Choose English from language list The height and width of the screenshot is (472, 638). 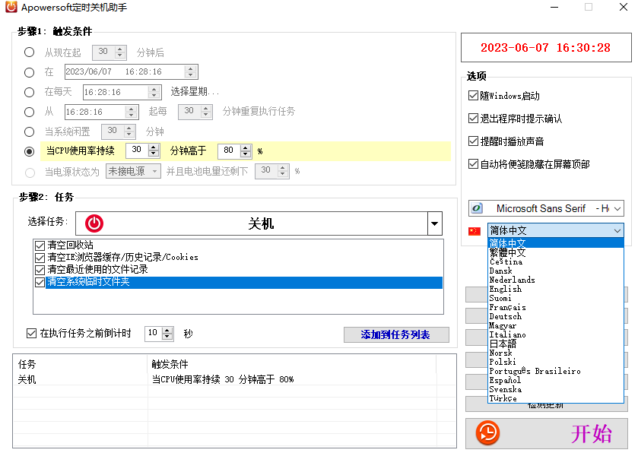[x=556, y=289]
